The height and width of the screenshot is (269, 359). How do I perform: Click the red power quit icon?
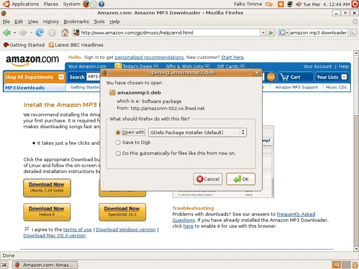pyautogui.click(x=355, y=4)
